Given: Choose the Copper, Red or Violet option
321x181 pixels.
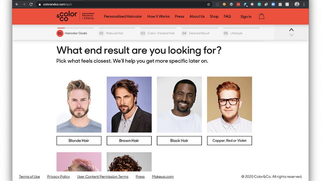Looking at the screenshot, I should point(229,140).
